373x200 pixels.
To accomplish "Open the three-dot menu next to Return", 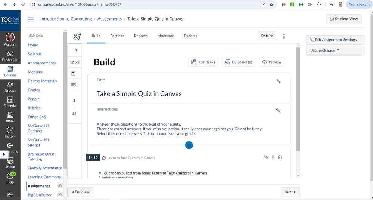I will tap(284, 36).
